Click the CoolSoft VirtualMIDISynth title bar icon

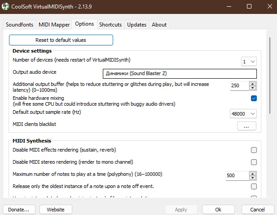pos(5,7)
